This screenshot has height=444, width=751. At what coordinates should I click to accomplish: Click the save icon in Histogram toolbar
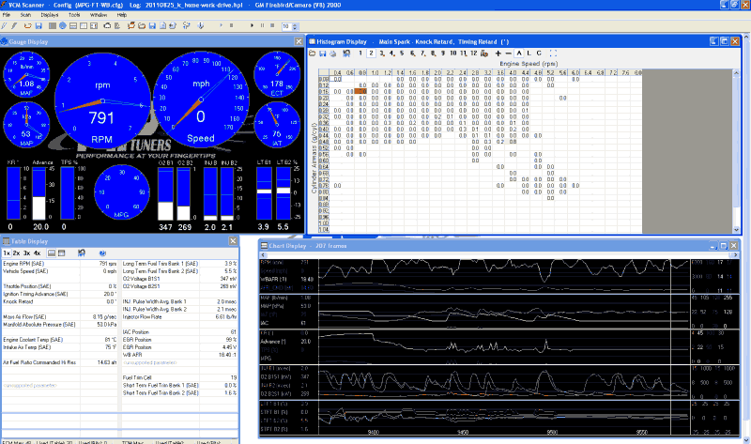click(323, 54)
